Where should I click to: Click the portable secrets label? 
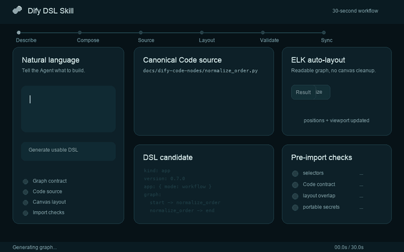click(321, 207)
